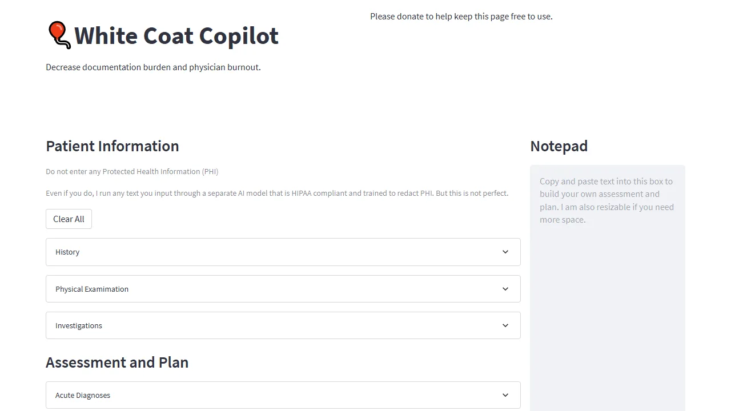
Task: Click the PHI warning text
Action: [132, 171]
